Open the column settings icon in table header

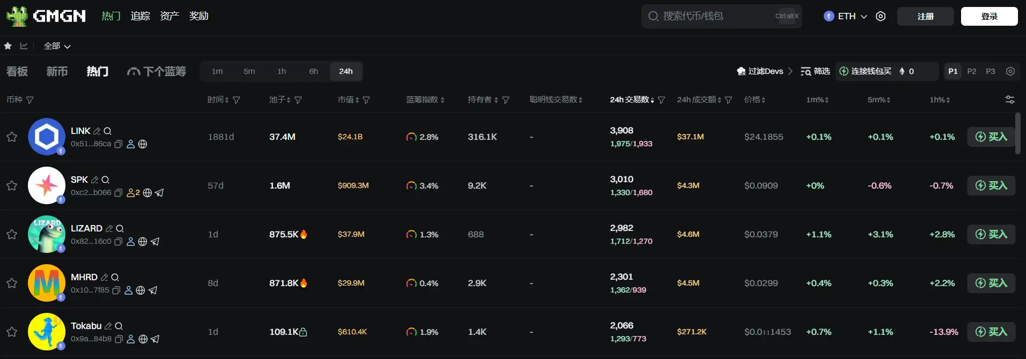coord(1009,100)
